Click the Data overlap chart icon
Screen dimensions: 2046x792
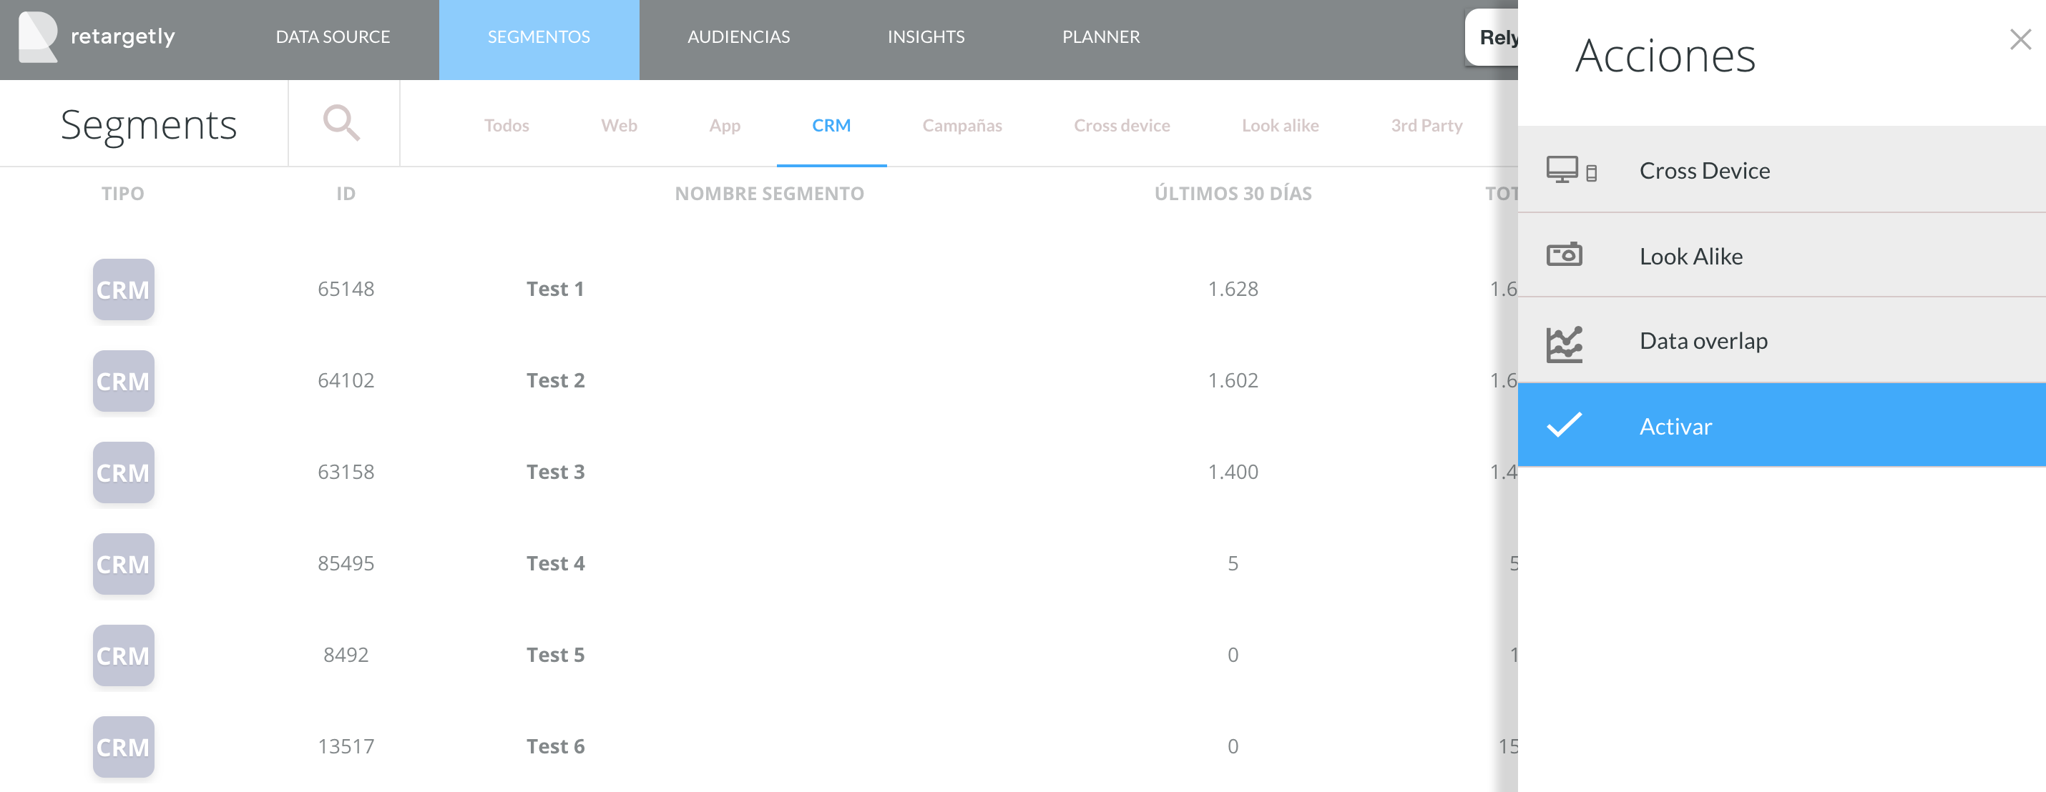click(x=1564, y=344)
